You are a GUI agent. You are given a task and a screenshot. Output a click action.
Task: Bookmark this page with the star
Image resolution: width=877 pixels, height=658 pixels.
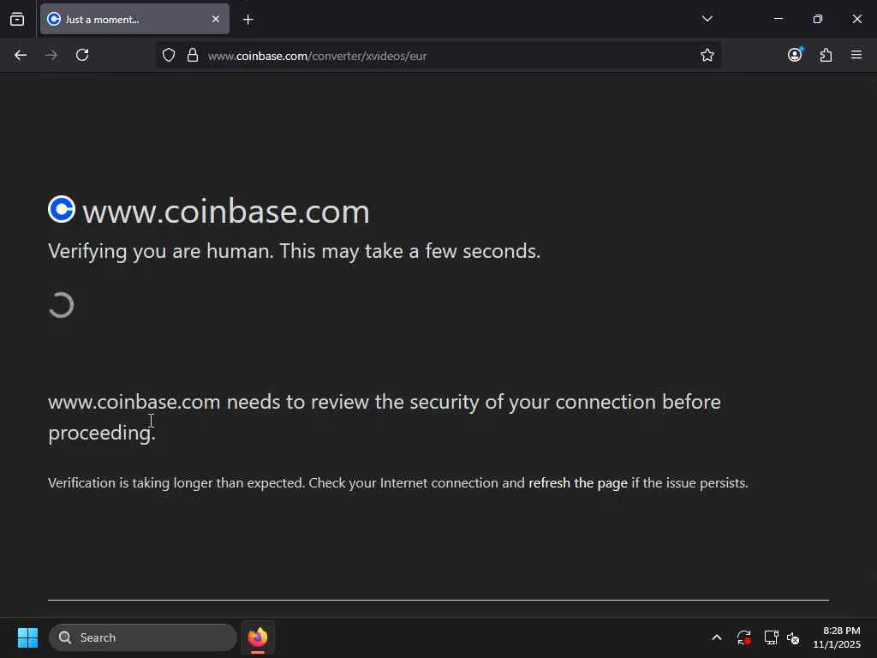707,55
